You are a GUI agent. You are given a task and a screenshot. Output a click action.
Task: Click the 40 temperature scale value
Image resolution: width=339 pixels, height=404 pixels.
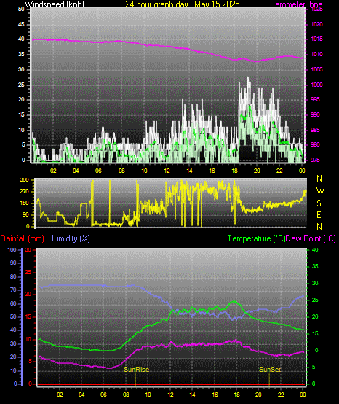[315, 249]
